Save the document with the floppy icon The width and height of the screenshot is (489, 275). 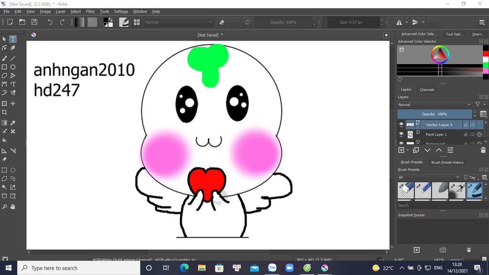pyautogui.click(x=34, y=22)
